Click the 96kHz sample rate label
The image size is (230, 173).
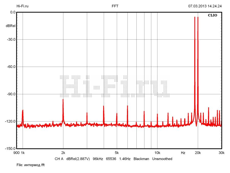tap(98, 159)
